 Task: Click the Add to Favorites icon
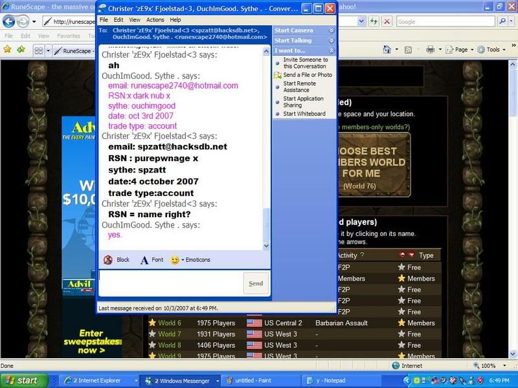[21, 50]
